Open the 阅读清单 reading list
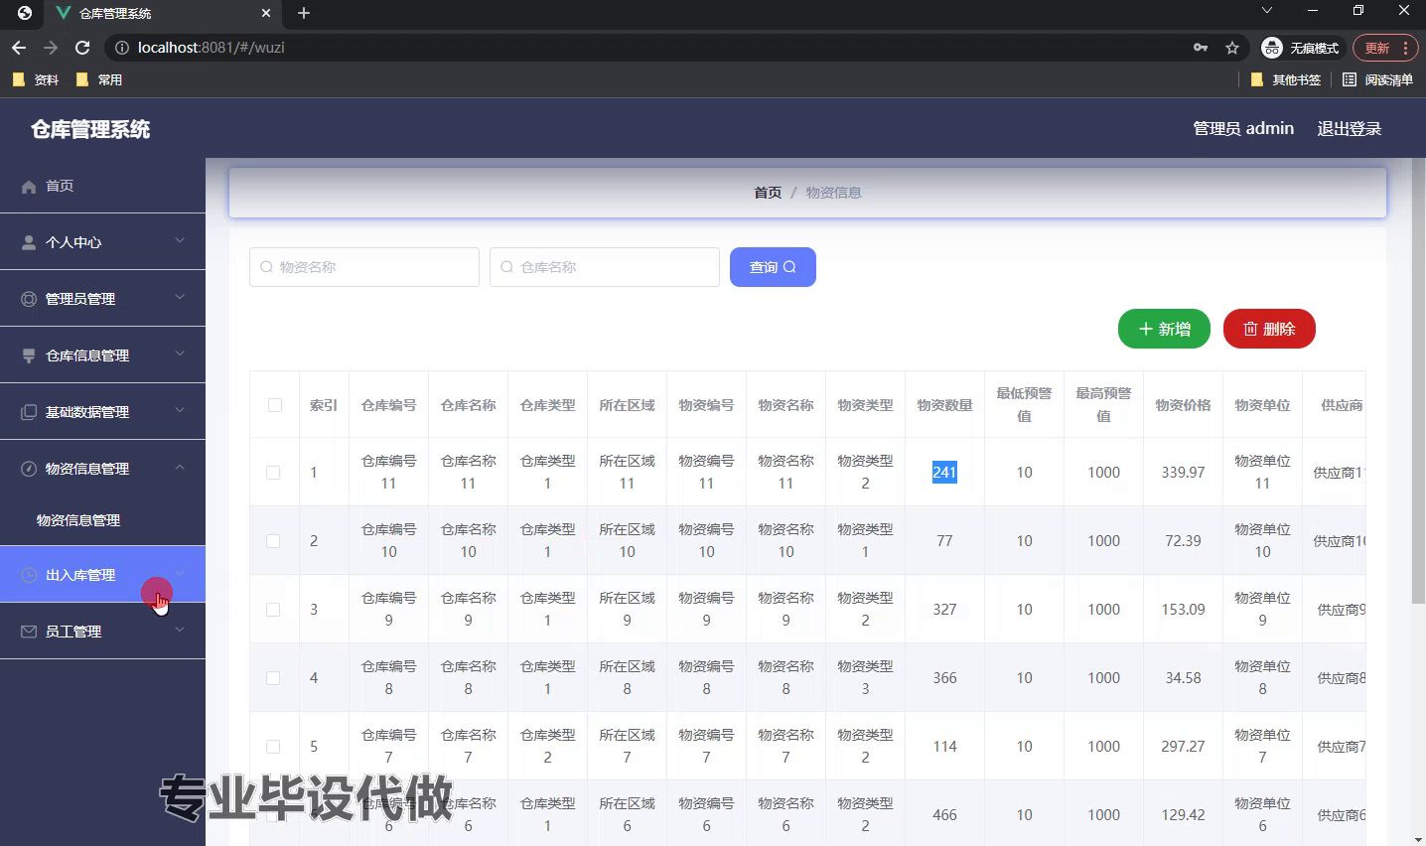This screenshot has height=846, width=1426. tap(1377, 79)
